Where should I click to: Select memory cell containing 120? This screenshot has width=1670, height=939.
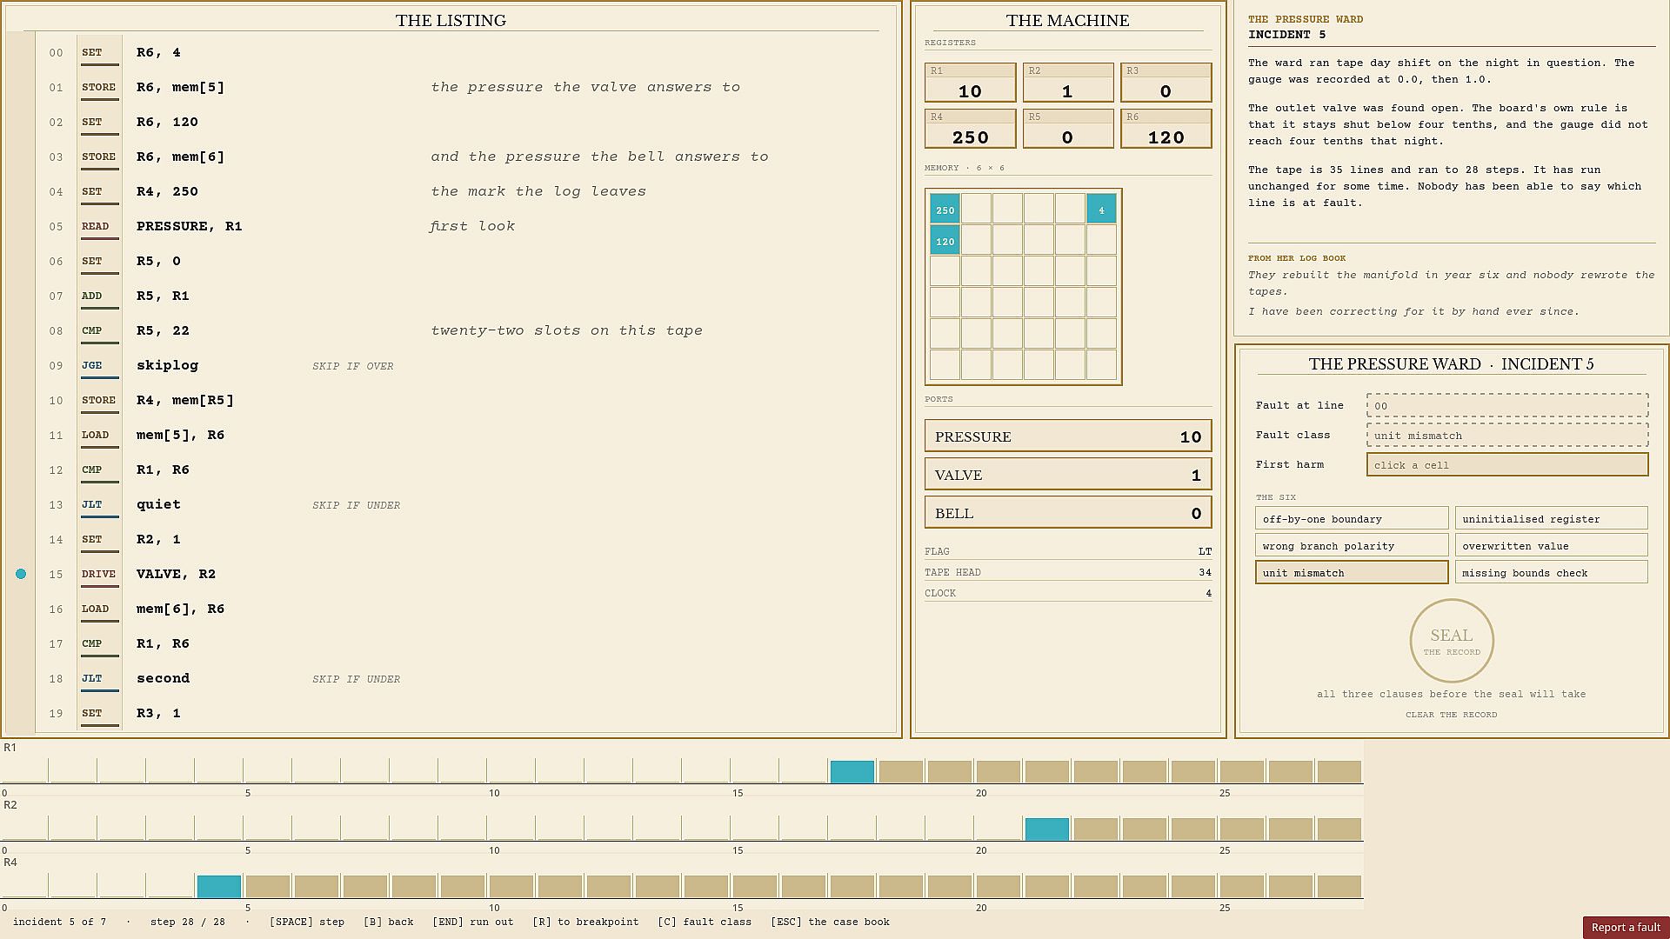[945, 241]
